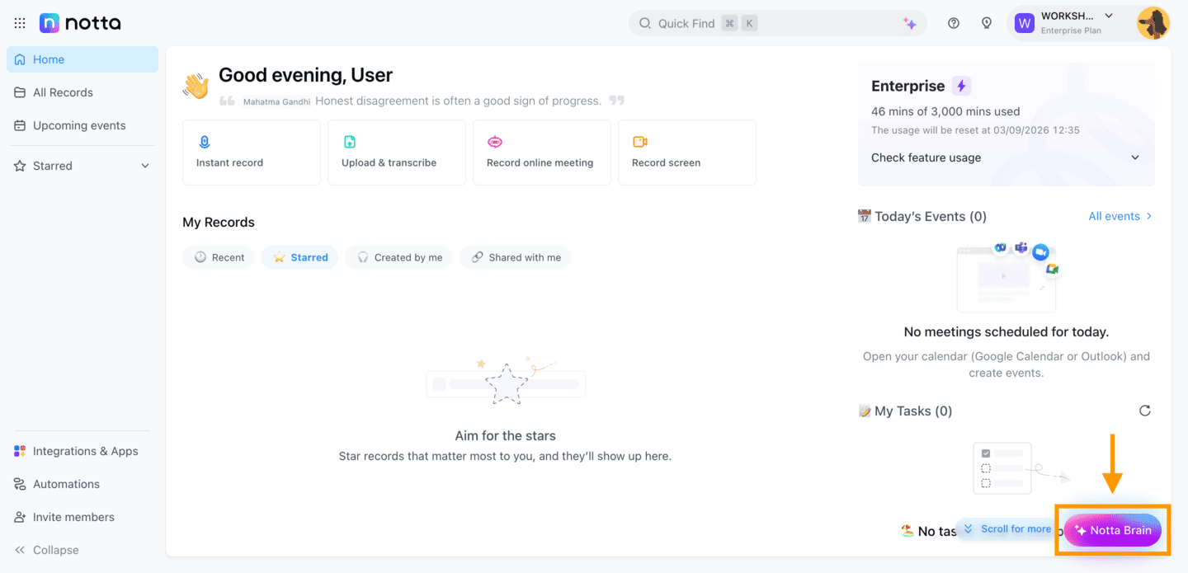Open the workspace switcher dropdown
Viewport: 1188px width, 573px height.
tap(1068, 23)
